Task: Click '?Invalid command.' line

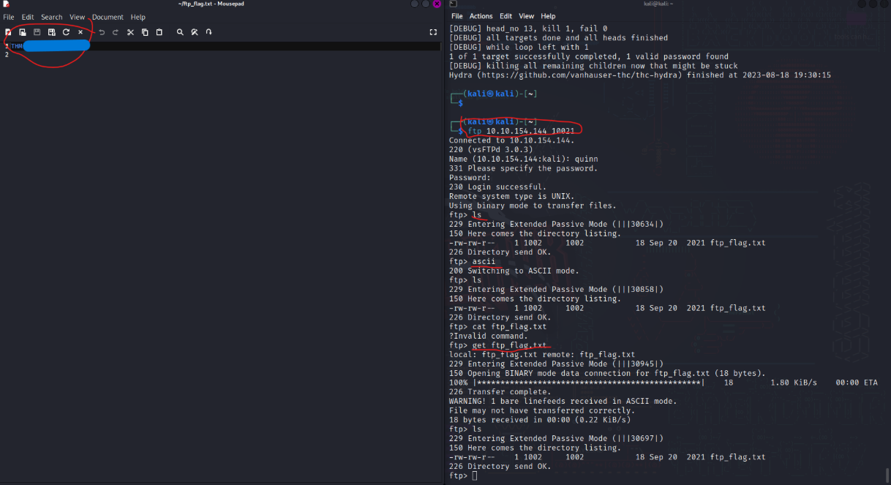Action: point(488,336)
